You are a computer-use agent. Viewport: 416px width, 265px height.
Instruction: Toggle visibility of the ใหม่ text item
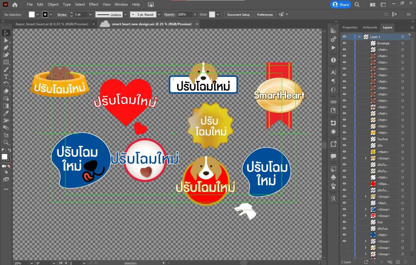(x=344, y=222)
